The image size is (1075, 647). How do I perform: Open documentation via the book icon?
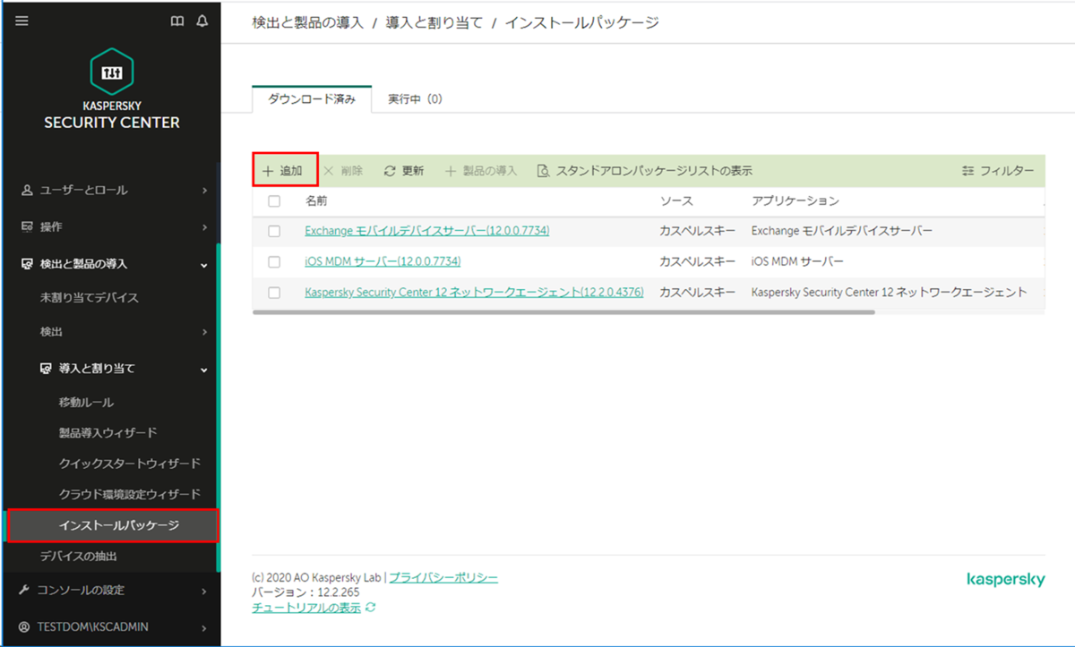click(x=176, y=21)
